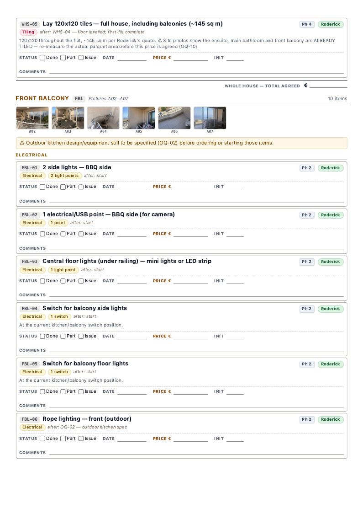
Task: Click the price field for FBL-02
Action: tap(191, 234)
